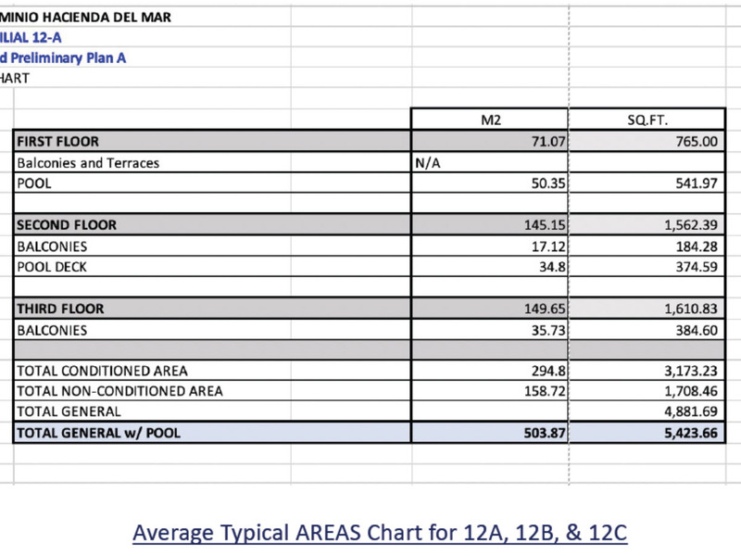741x556 pixels.
Task: Click the 17.12 balconies cell
Action: point(490,246)
